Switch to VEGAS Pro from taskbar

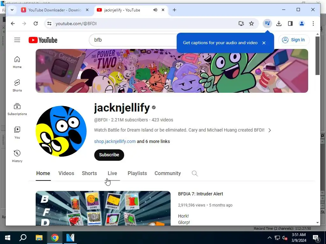(x=70, y=238)
